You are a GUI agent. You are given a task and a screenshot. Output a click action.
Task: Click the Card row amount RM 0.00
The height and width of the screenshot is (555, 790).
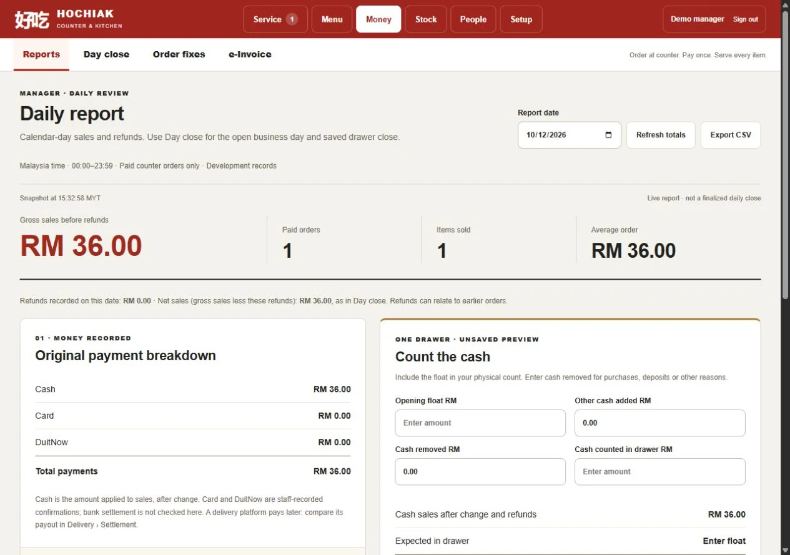tap(334, 416)
